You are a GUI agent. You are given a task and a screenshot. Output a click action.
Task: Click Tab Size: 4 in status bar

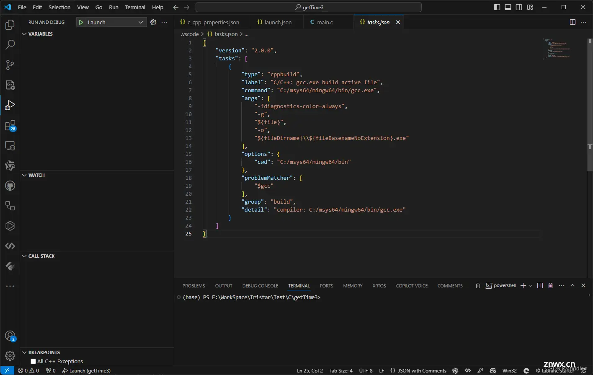[341, 370]
